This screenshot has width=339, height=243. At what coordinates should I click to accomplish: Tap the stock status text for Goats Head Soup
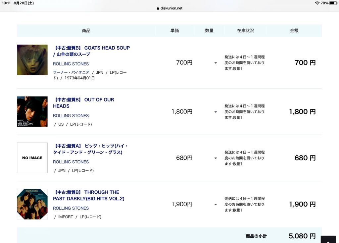click(x=245, y=62)
